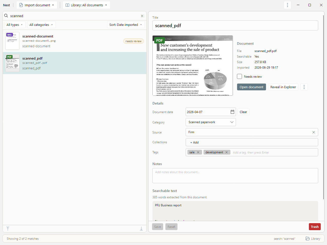Click the detail panel scrollbar
The height and width of the screenshot is (245, 327).
tap(323, 107)
